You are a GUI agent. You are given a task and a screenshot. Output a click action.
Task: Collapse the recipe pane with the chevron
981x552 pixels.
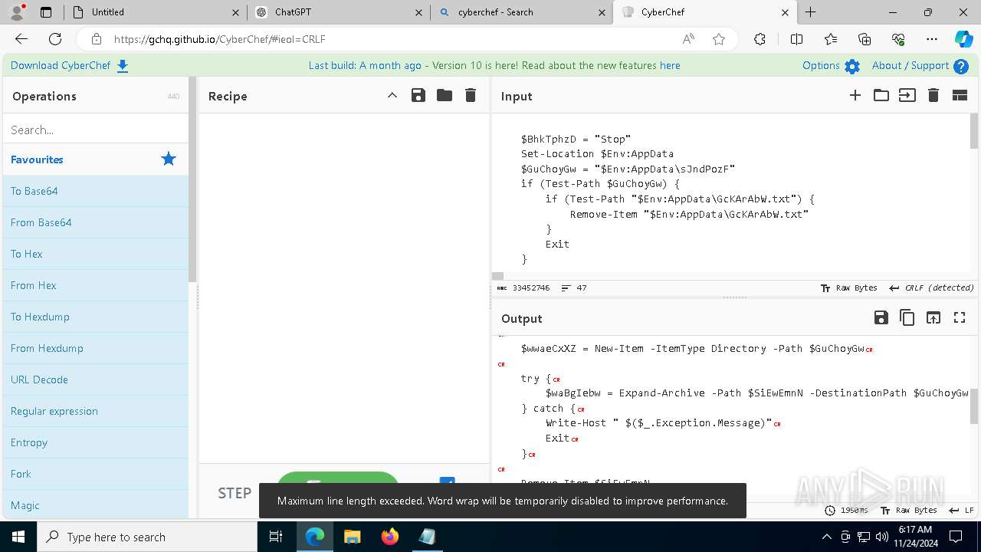click(392, 96)
